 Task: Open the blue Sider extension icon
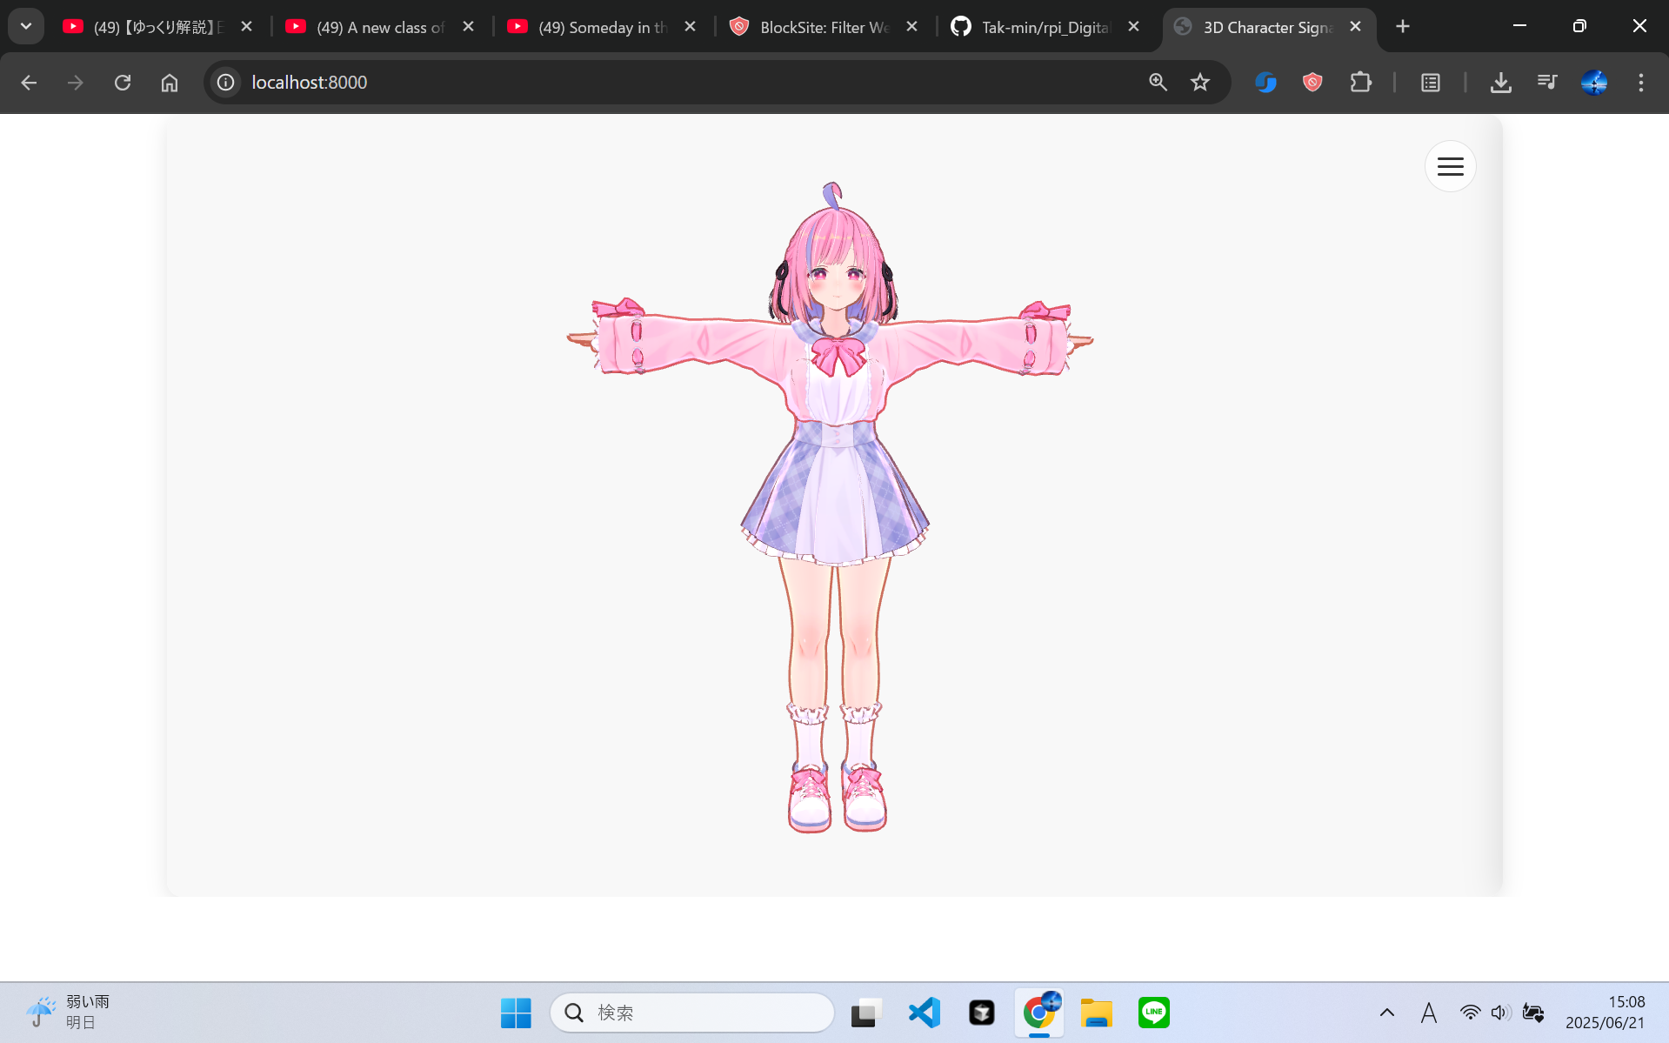coord(1265,83)
